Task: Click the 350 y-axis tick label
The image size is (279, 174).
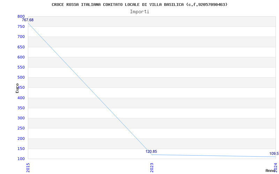Action: pyautogui.click(x=21, y=108)
